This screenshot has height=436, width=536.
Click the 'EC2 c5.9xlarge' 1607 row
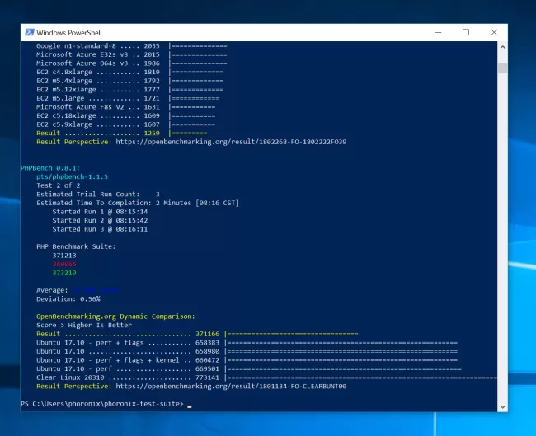[x=126, y=124]
